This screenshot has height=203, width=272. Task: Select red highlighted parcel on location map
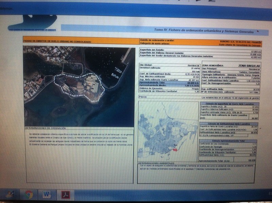(x=175, y=150)
